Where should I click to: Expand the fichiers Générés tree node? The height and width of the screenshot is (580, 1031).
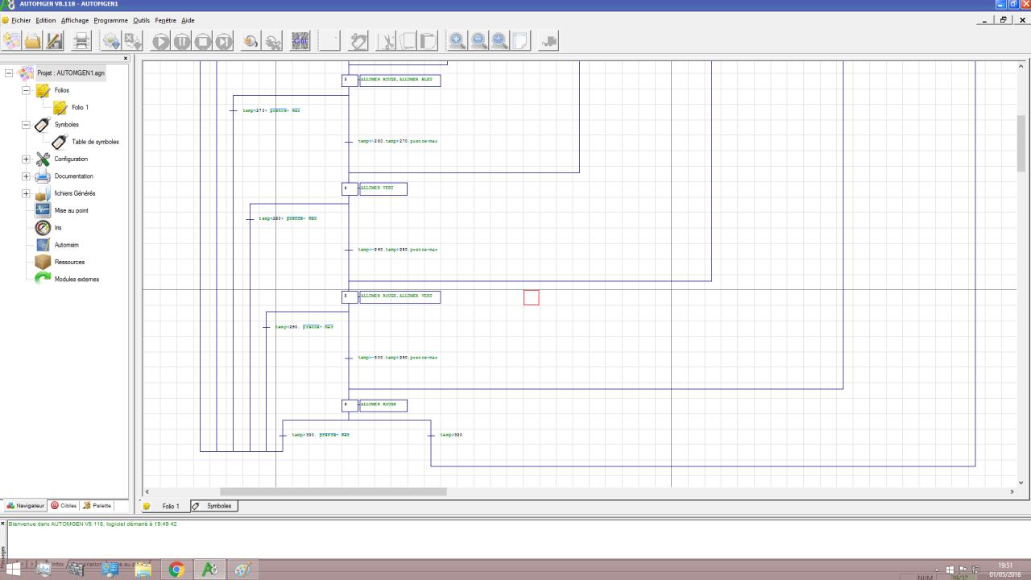(x=26, y=193)
